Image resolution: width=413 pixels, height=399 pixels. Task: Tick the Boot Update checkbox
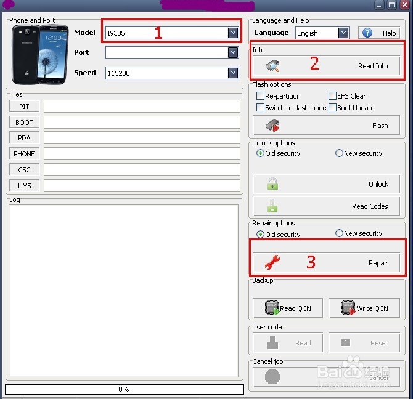332,107
